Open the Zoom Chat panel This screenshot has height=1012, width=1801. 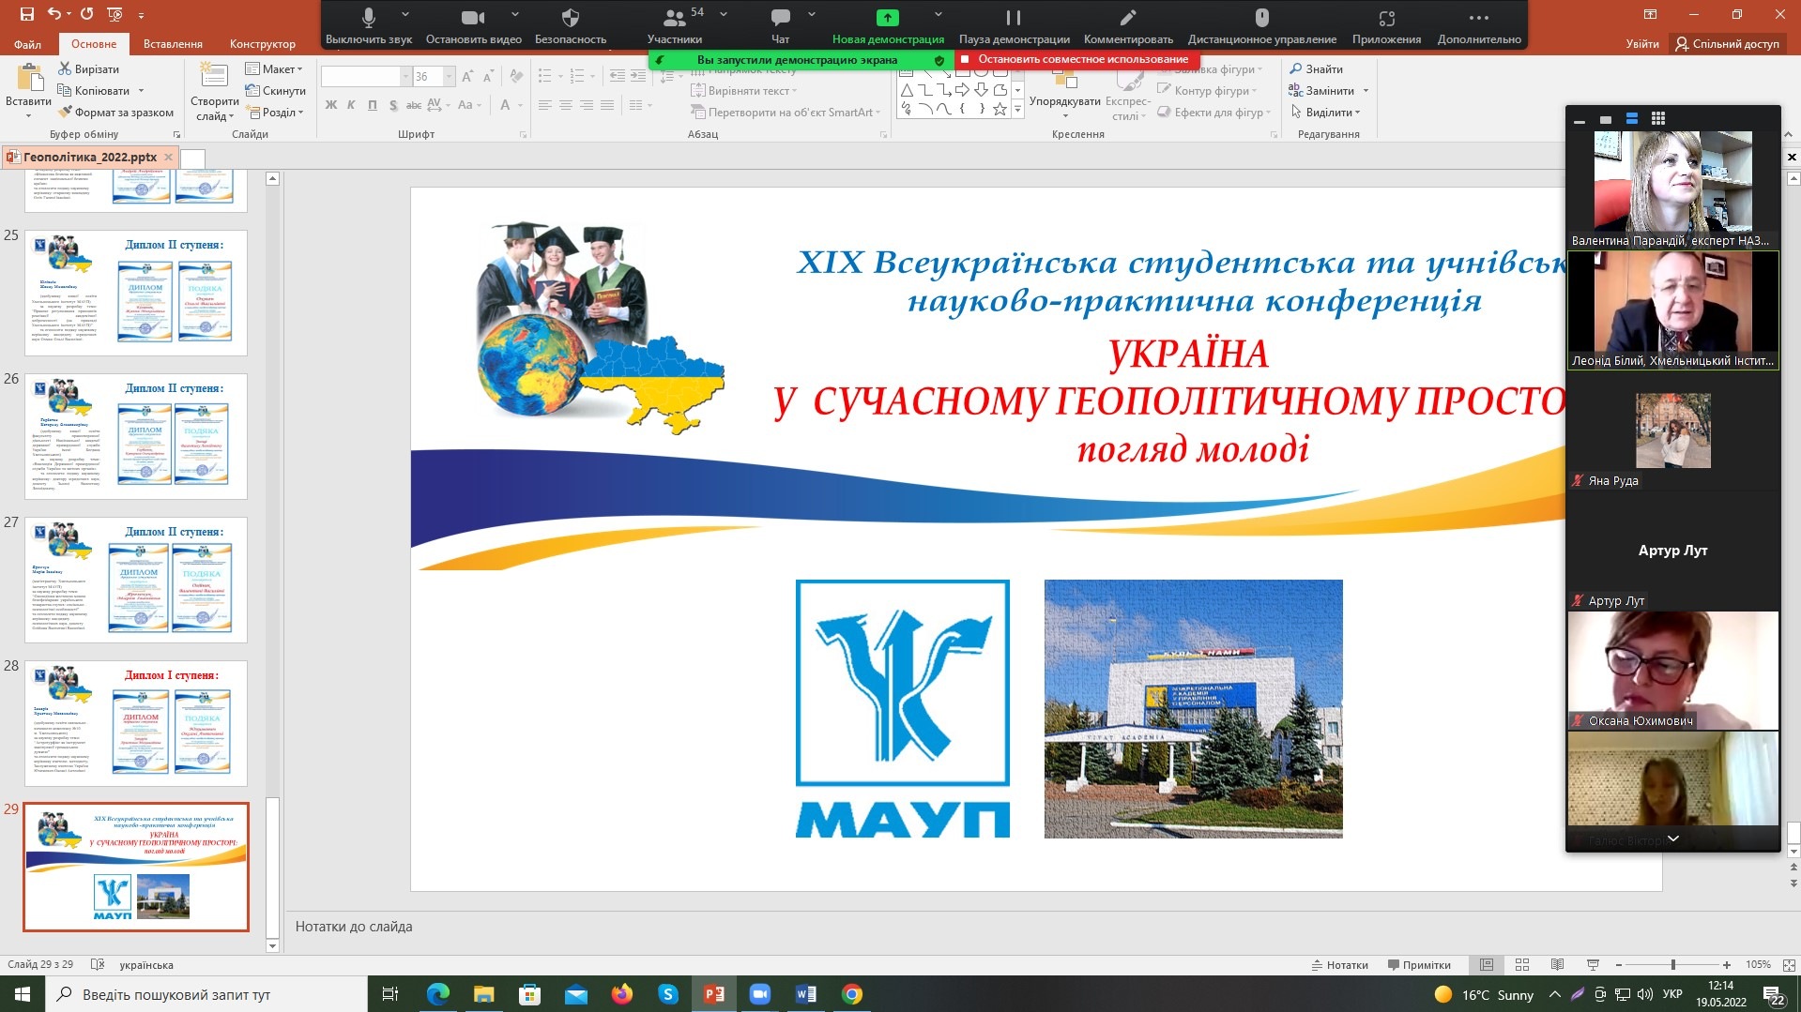pos(780,18)
